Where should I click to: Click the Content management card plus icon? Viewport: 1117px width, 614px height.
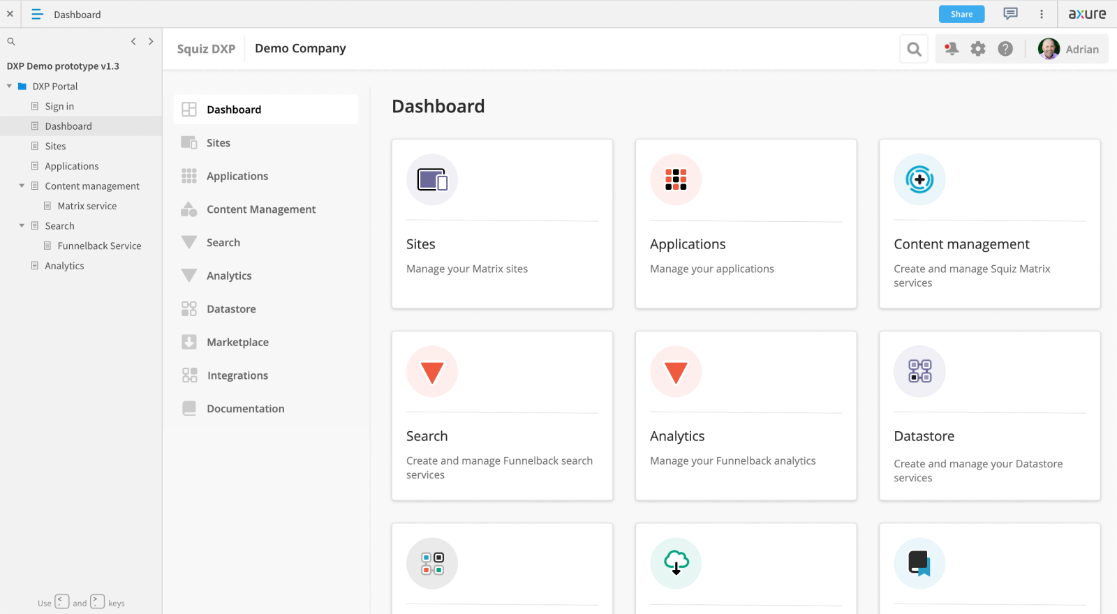(919, 179)
